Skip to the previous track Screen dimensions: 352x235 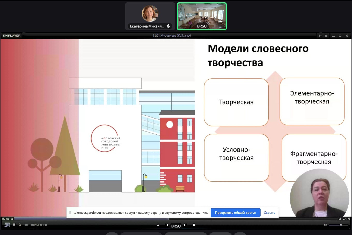point(166,225)
